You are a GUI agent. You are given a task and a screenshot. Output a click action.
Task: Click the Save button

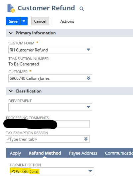[13, 21]
